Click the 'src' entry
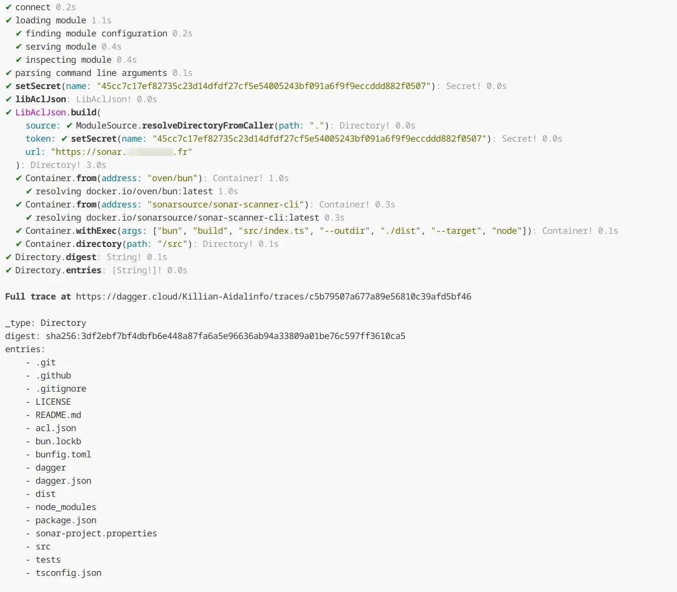The width and height of the screenshot is (677, 592). (x=43, y=546)
